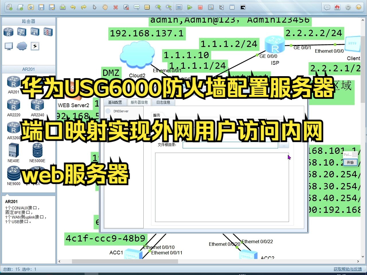Click the red X delete icon
Screen dimensions: 367x275
[116, 7]
